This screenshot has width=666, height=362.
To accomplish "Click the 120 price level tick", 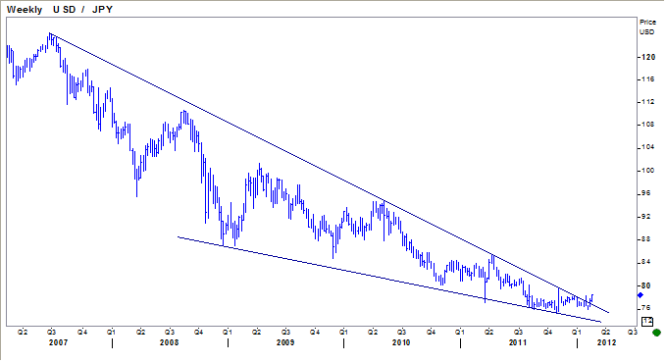I will pyautogui.click(x=648, y=57).
